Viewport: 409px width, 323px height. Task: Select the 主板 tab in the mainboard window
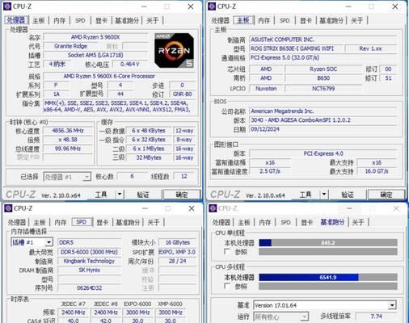243,20
